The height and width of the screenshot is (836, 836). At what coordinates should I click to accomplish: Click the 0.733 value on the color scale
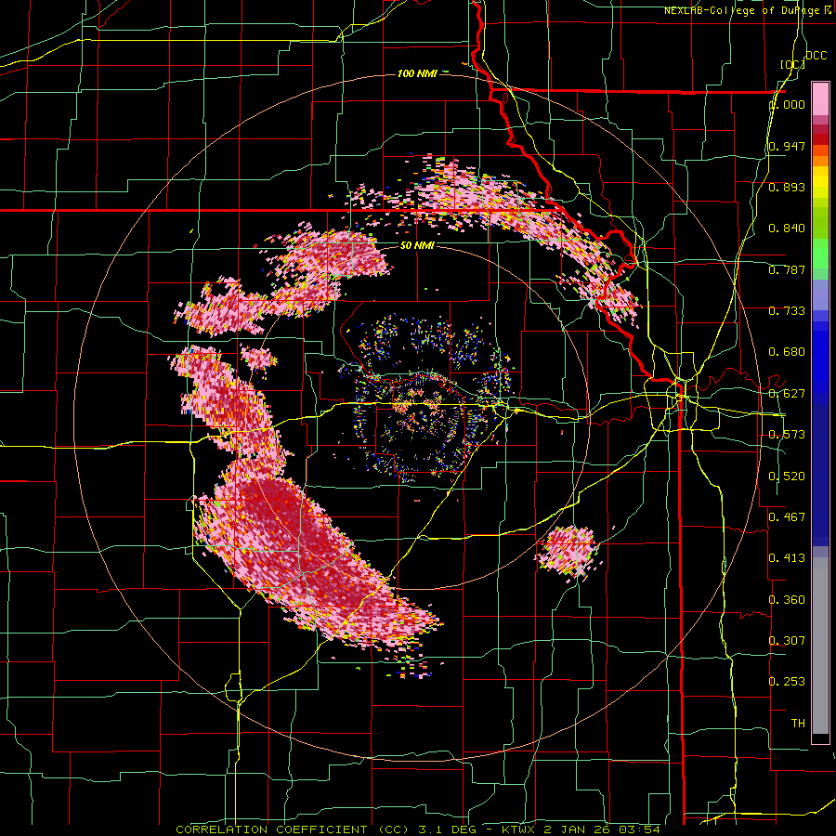[787, 311]
